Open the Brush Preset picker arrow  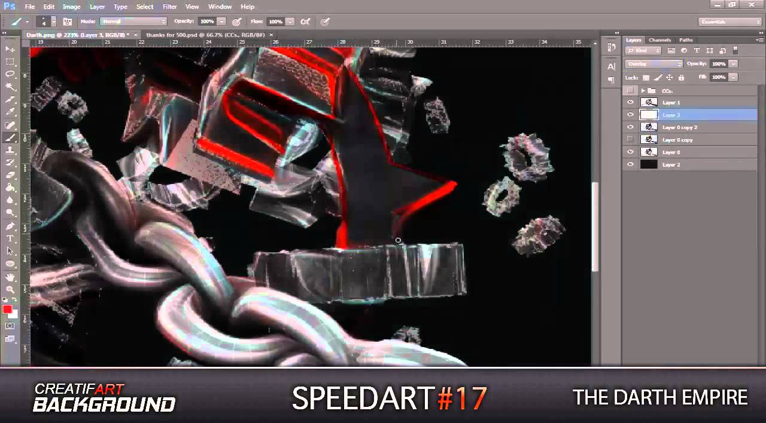click(x=53, y=22)
